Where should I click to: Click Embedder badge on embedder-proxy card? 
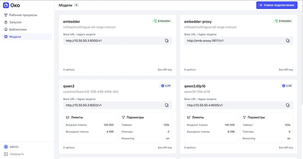[x=283, y=21]
